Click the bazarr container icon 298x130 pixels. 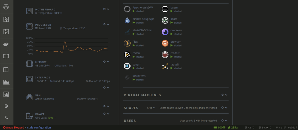tap(165, 9)
